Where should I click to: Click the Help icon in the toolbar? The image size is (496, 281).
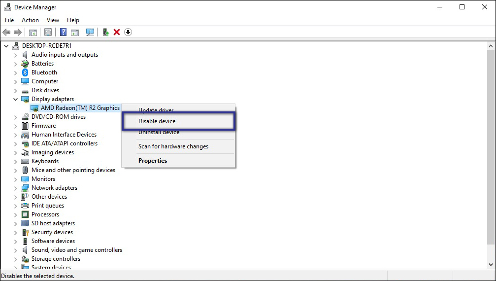(64, 32)
